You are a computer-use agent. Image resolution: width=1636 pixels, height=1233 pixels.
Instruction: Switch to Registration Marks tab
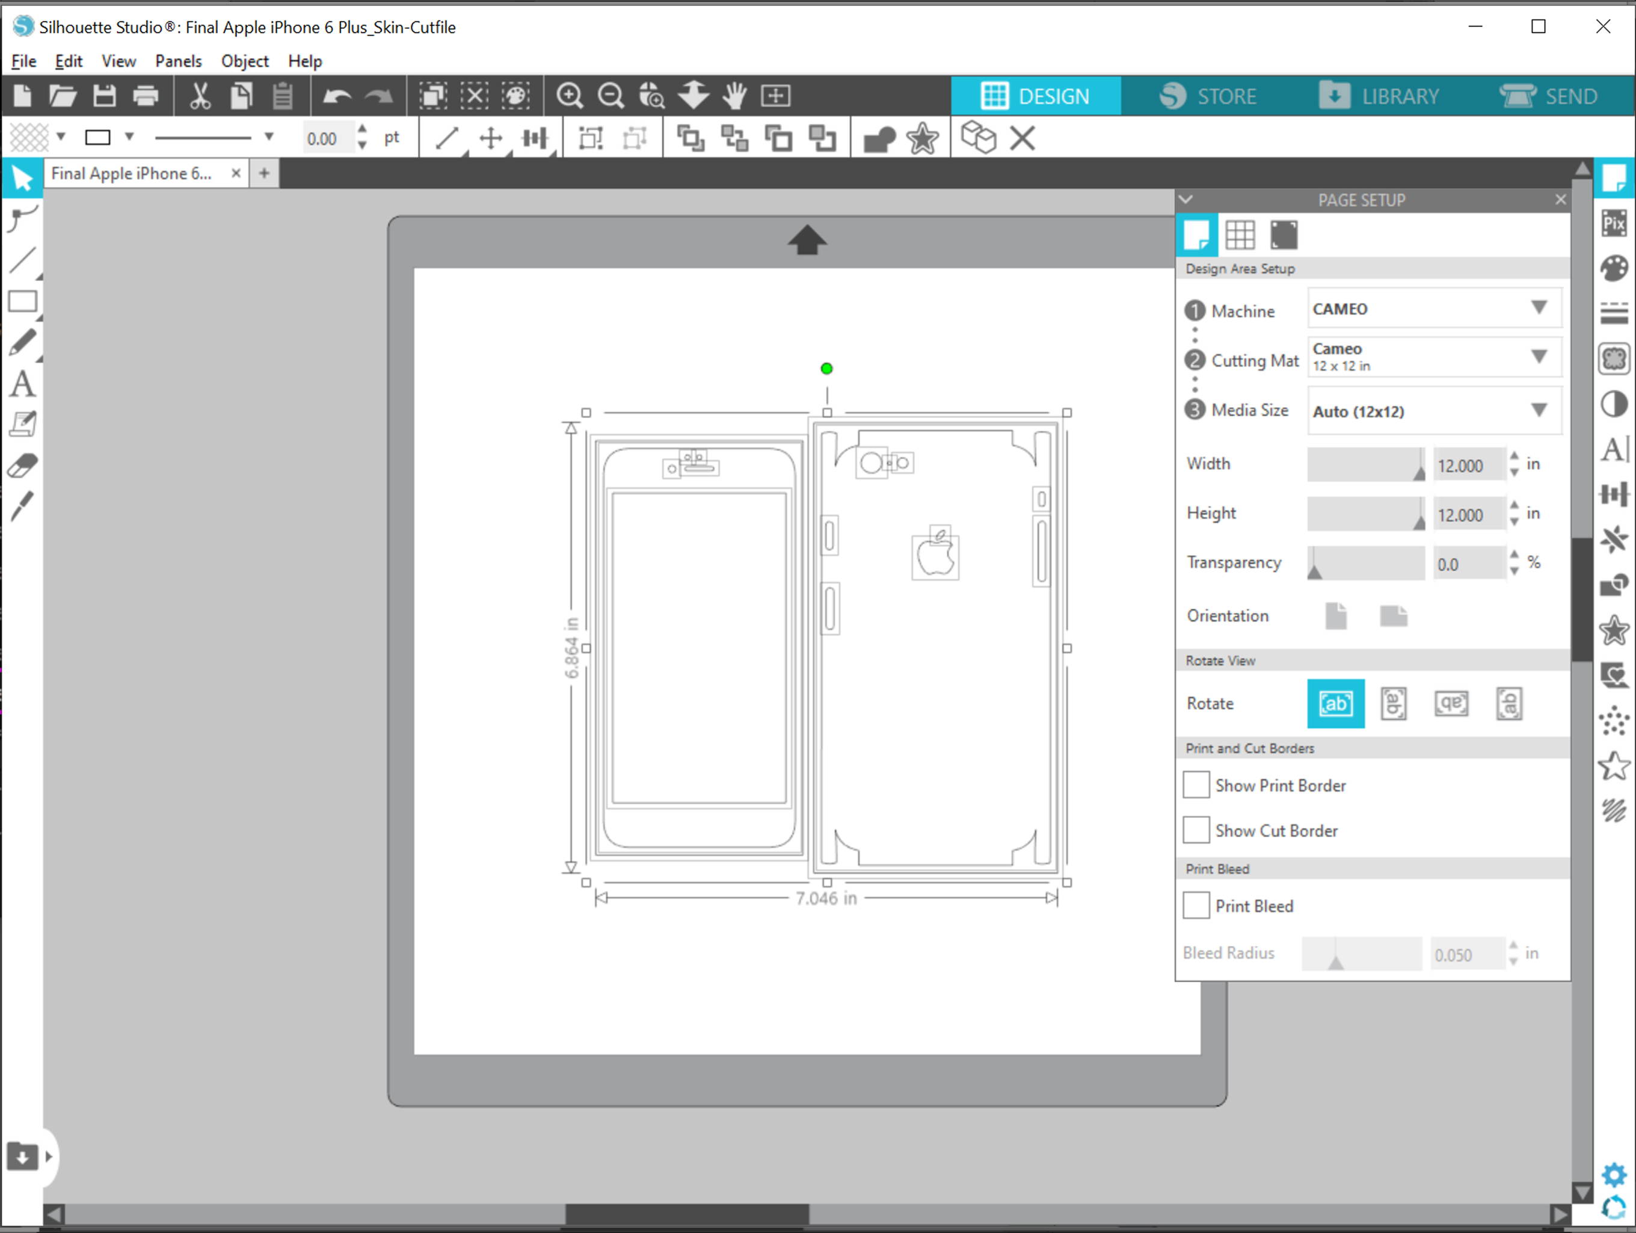tap(1284, 235)
